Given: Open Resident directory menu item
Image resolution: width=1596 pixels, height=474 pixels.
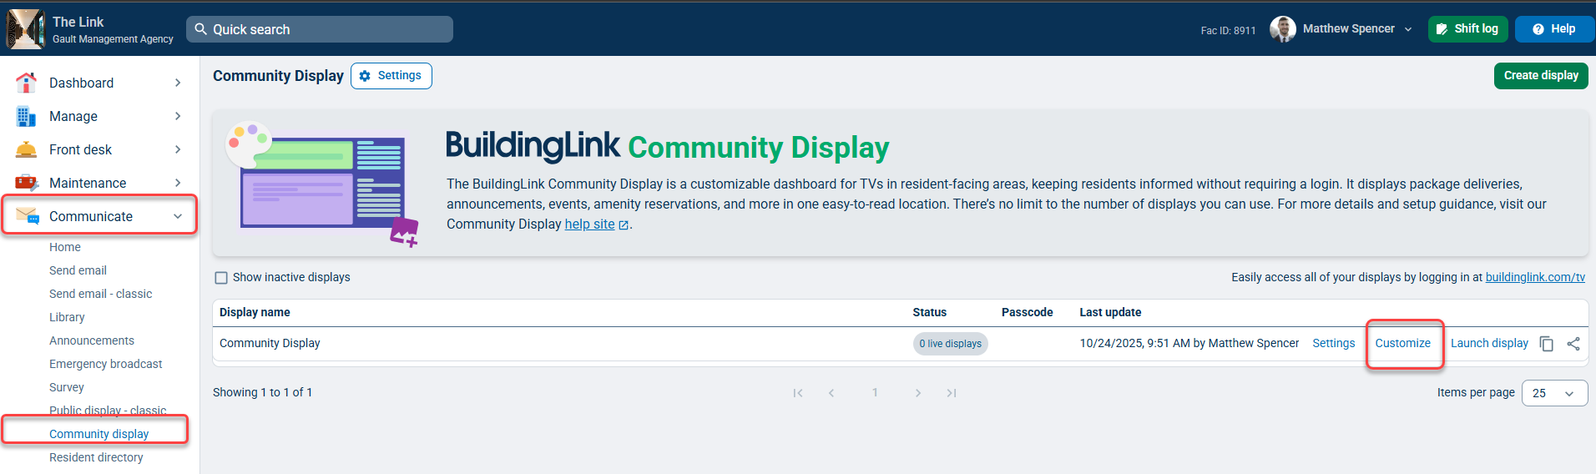Looking at the screenshot, I should pos(96,457).
